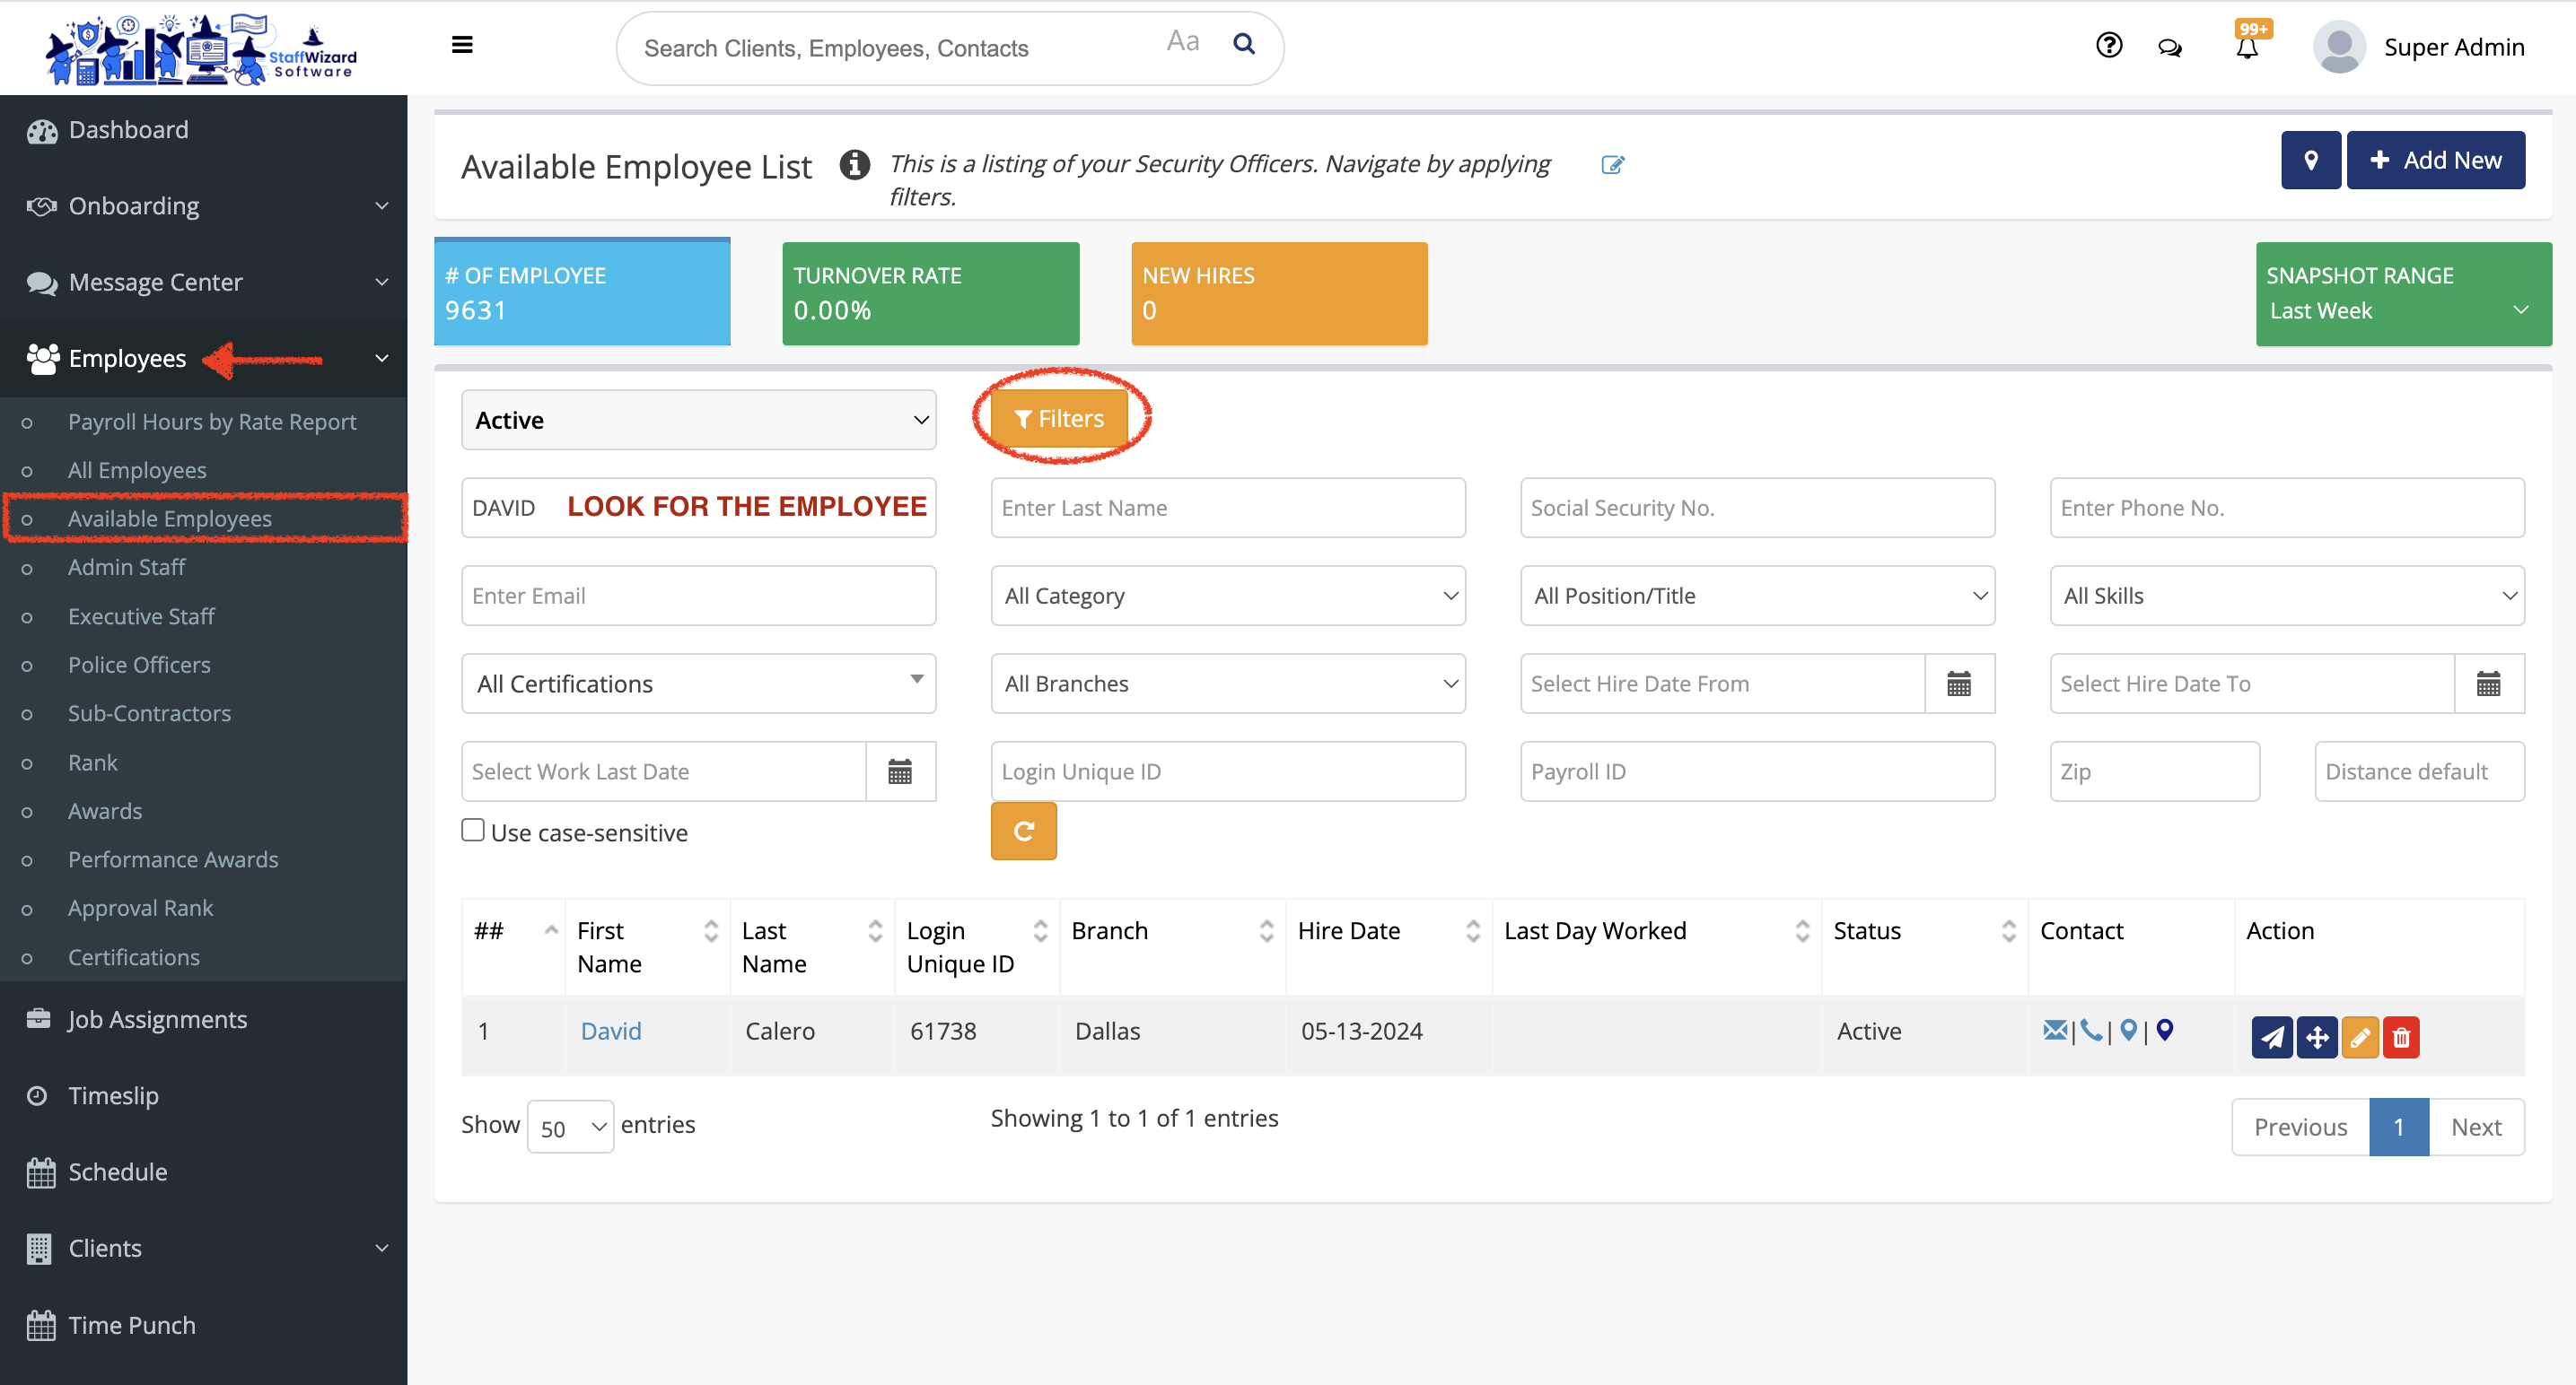Click the Add New button
This screenshot has width=2576, height=1385.
[2435, 160]
